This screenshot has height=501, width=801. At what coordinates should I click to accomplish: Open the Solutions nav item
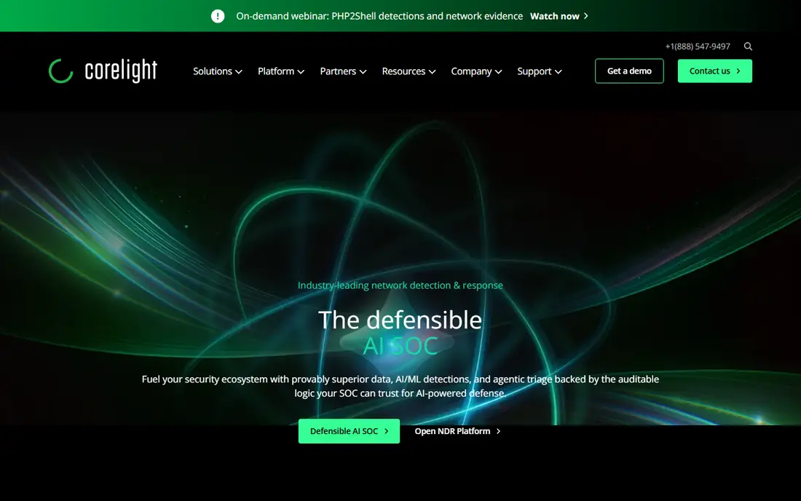218,71
